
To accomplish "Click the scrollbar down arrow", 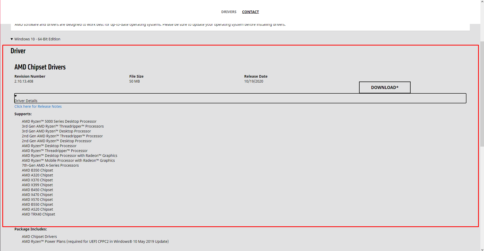I will click(482, 249).
